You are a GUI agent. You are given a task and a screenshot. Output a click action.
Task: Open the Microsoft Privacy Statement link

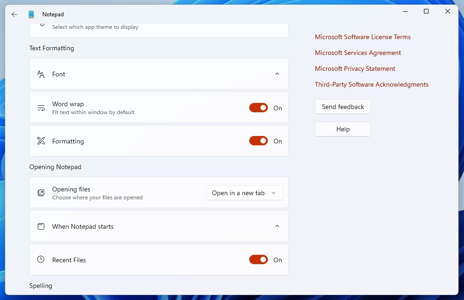point(355,68)
